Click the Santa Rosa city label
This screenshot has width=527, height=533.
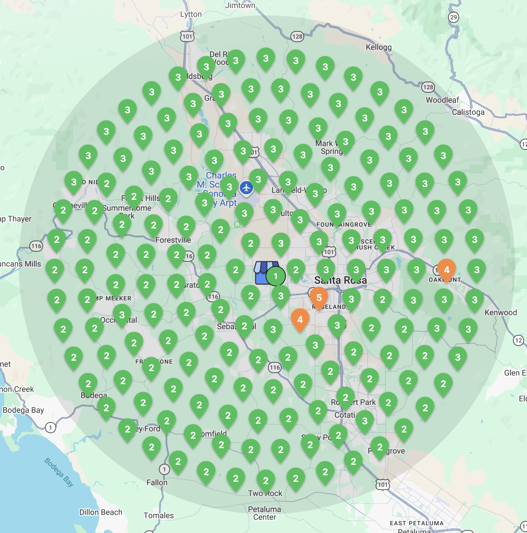[x=341, y=280]
